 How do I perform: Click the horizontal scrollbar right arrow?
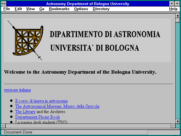pyautogui.click(x=173, y=126)
